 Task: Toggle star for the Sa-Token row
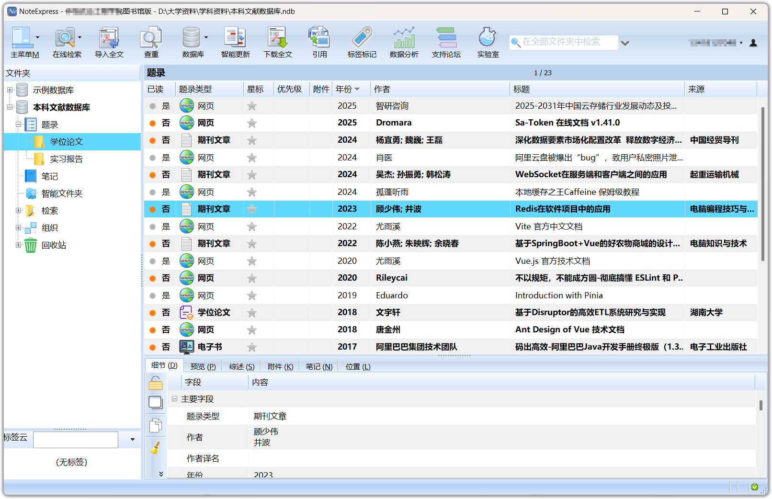coord(252,123)
